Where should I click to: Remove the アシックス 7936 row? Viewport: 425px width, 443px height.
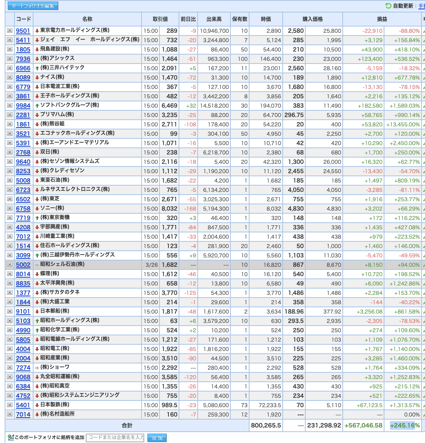pos(10,58)
